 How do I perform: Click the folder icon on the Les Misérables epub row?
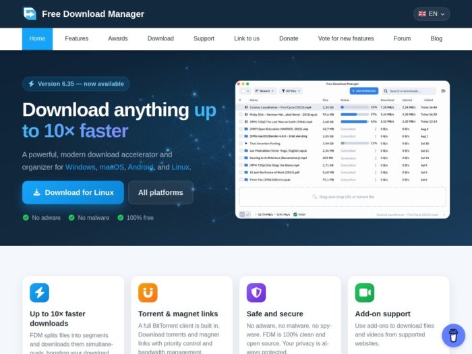pos(246,151)
